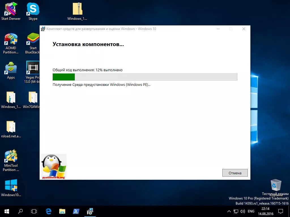The image size is (290, 217).
Task: Open MiniTool Partition desktop shortcut
Action: [11, 160]
